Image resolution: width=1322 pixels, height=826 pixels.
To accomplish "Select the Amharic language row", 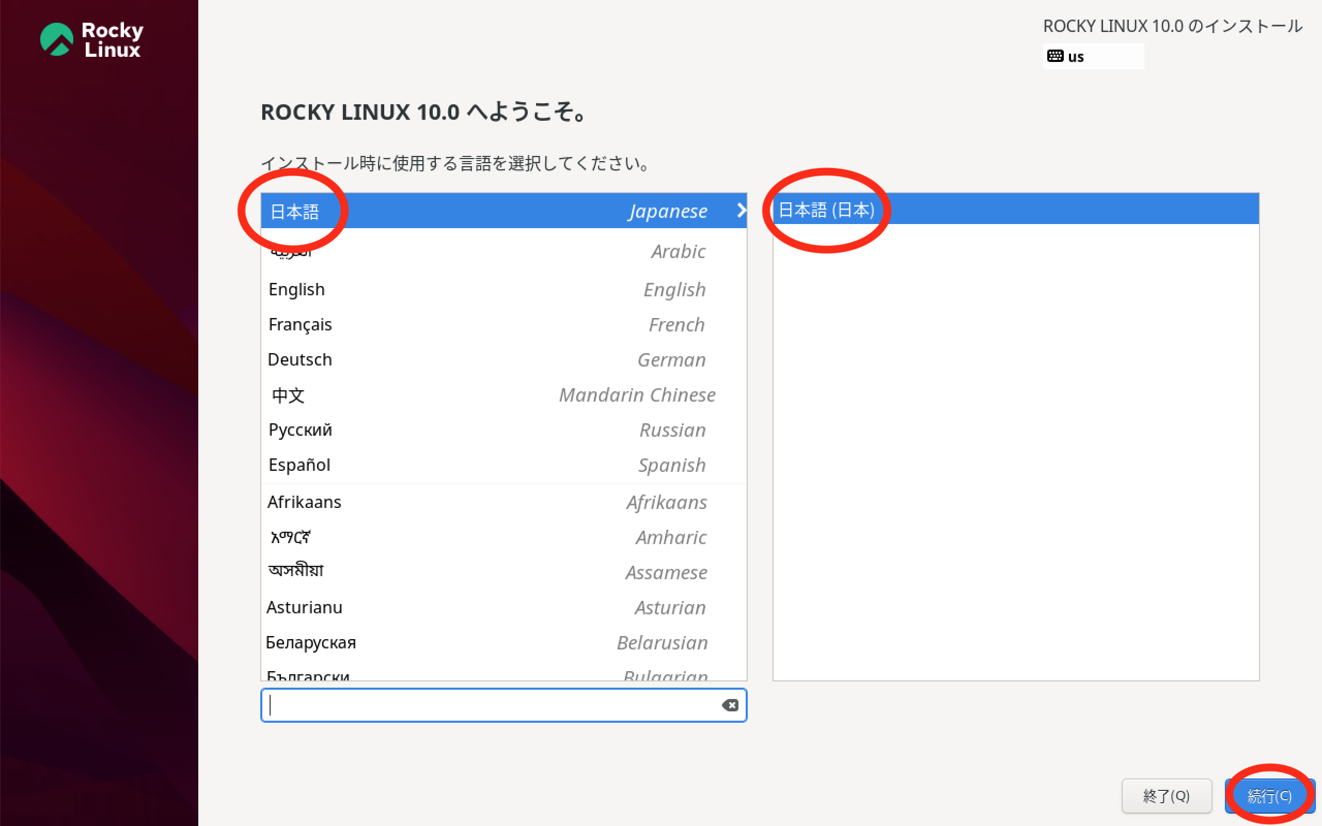I will tap(503, 537).
